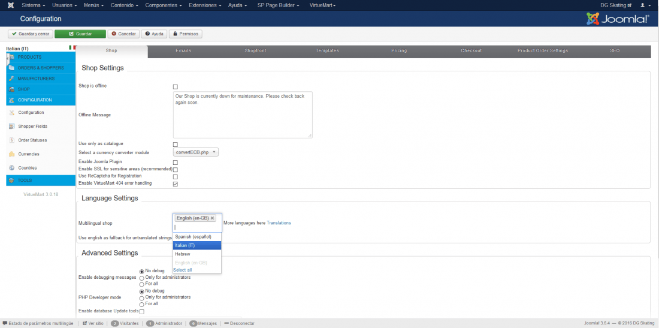
Task: Click the Products section icon in the sidebar
Action: [12, 57]
